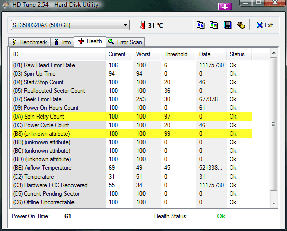Click the Power On Time value 61
Viewport: 287px width, 231px height.
point(68,216)
